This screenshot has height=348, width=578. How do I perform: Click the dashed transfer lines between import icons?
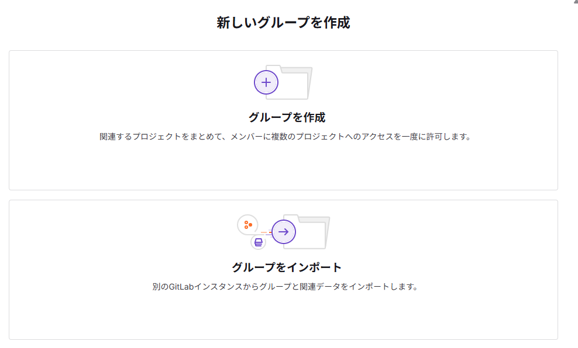click(266, 232)
